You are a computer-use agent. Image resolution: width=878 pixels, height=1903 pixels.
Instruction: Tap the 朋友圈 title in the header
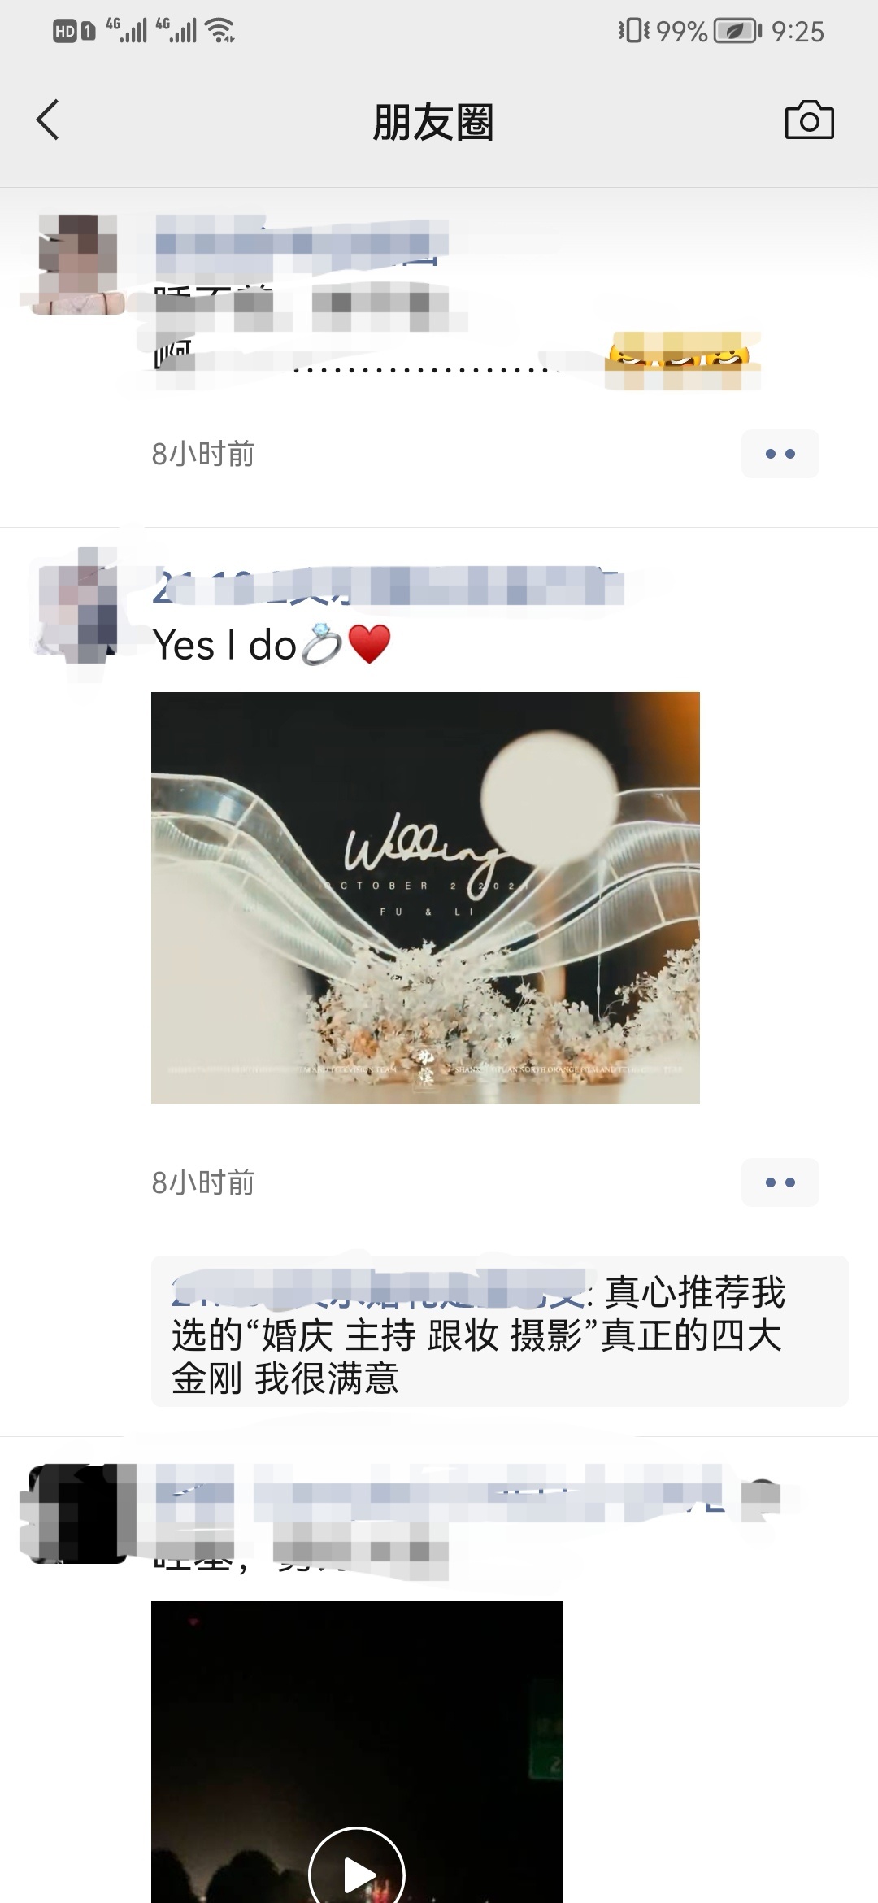tap(433, 122)
